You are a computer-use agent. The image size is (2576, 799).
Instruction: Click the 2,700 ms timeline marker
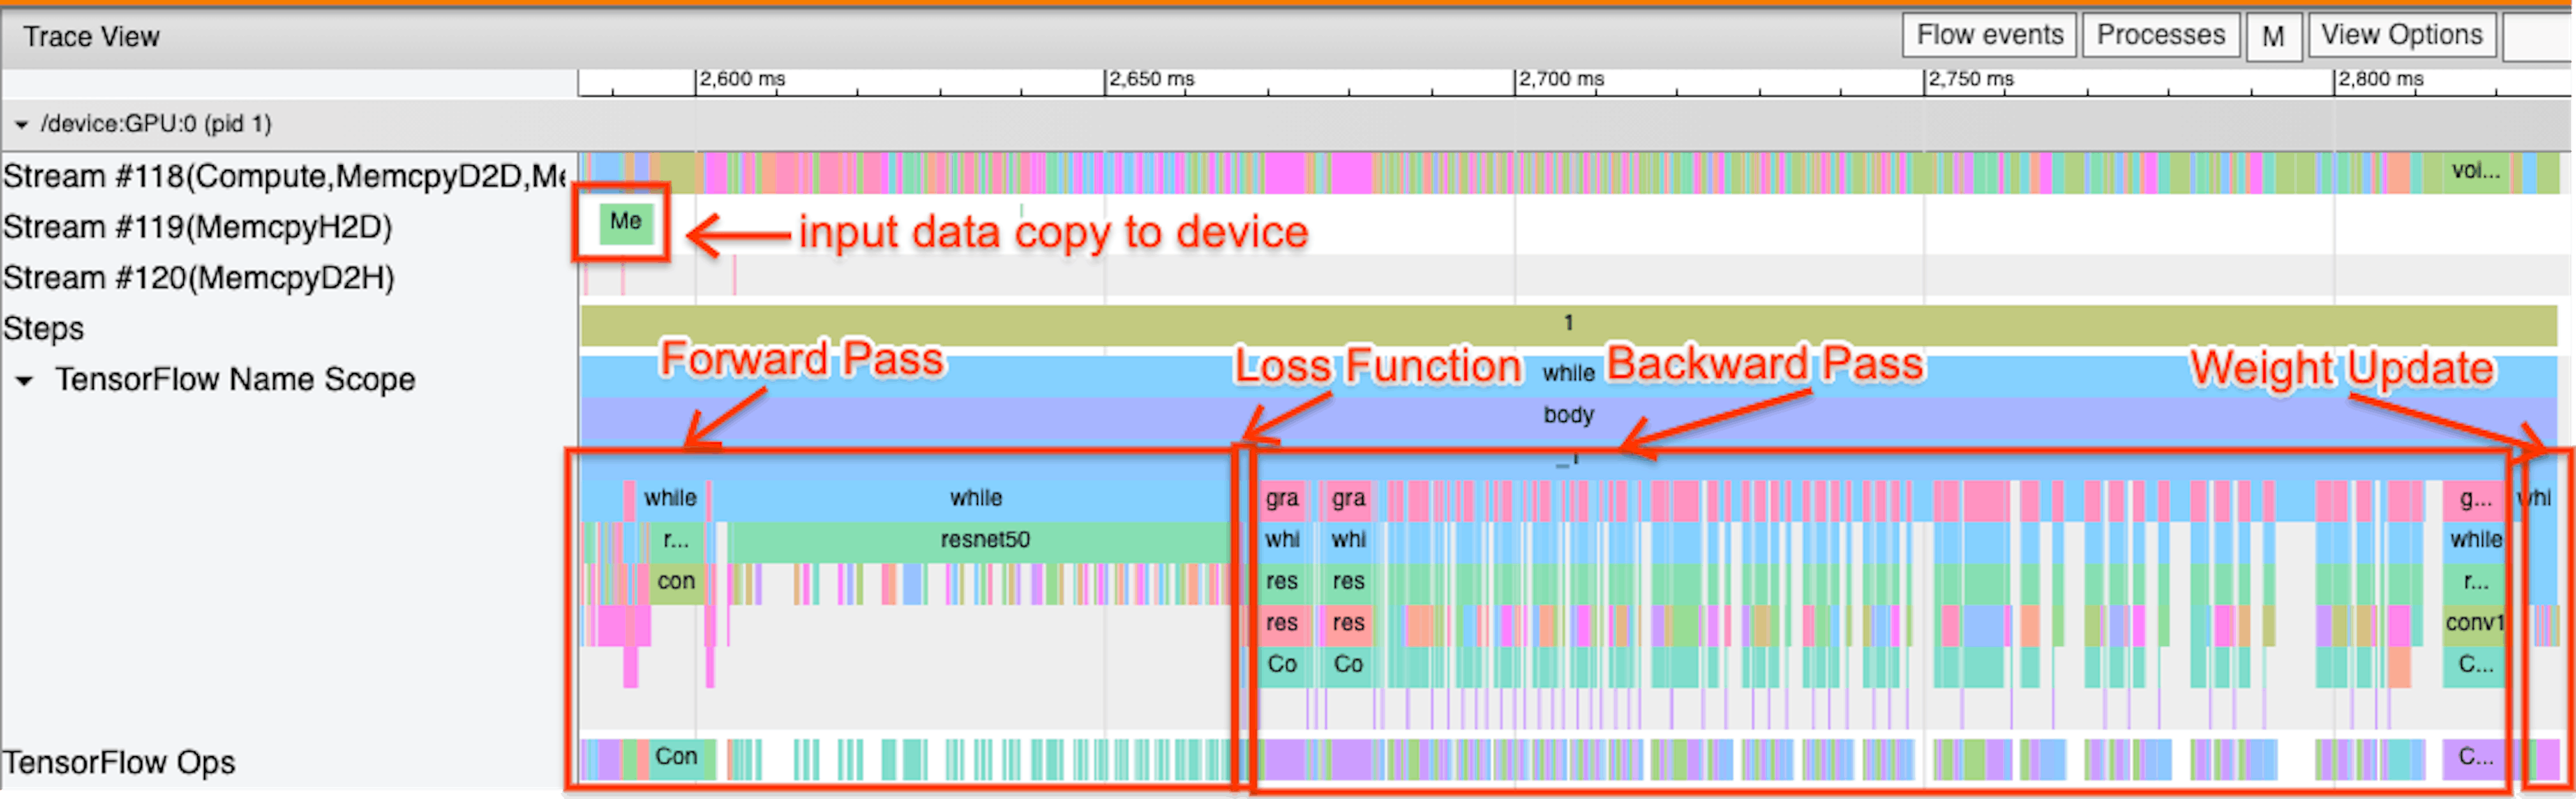[1562, 80]
